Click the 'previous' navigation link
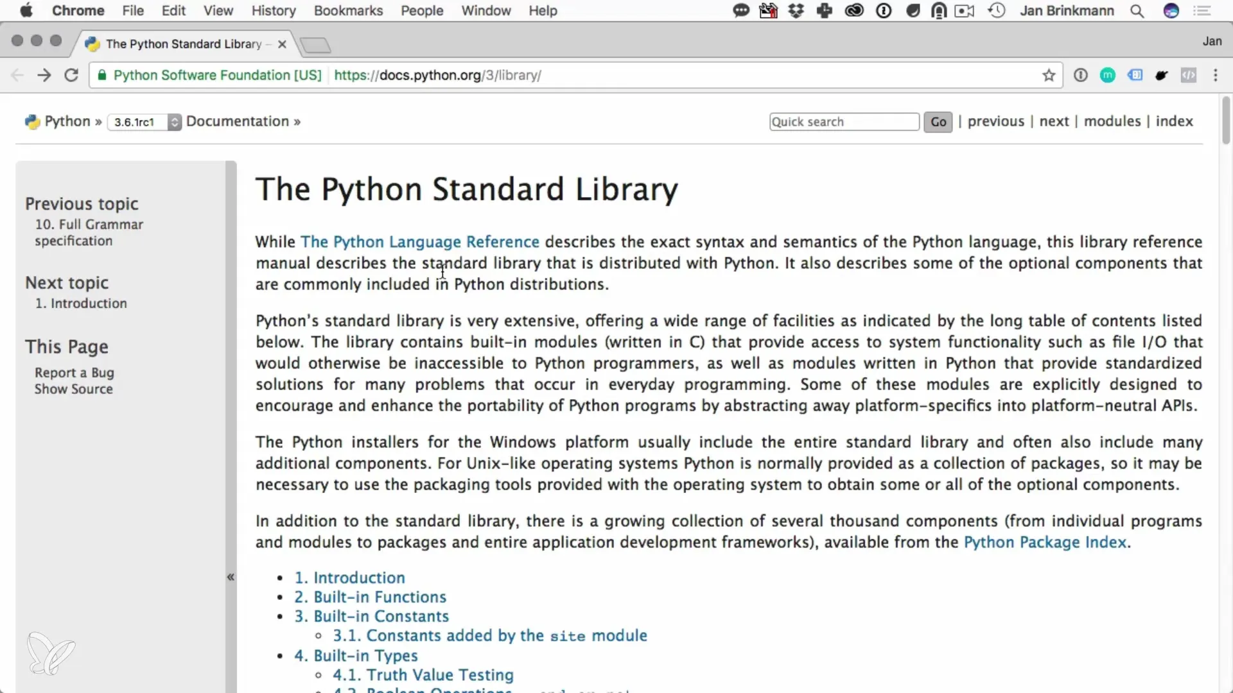1233x693 pixels. pos(996,121)
